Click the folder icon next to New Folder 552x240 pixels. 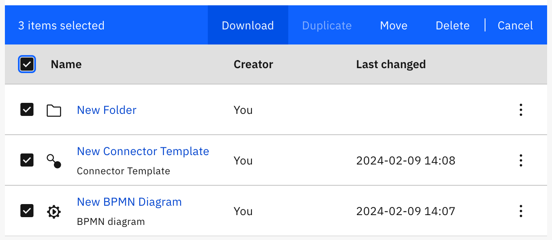[53, 110]
